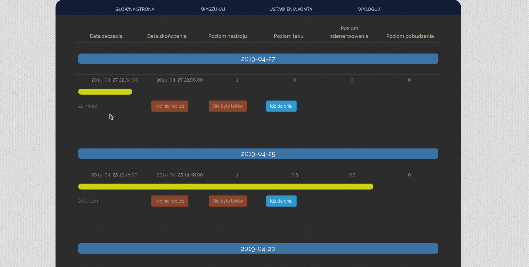Image resolution: width=529 pixels, height=267 pixels.
Task: Expand the 2019-04-25 date bar
Action: click(258, 154)
